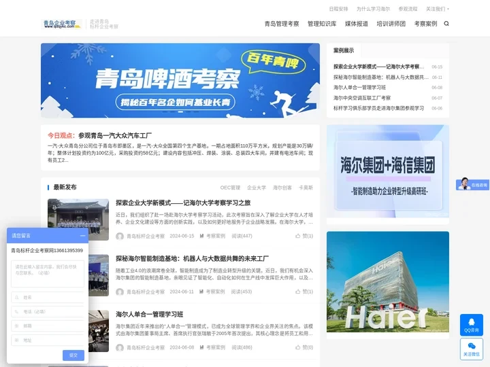Open sidebar link 标杆学习俱乐部学员走进海尔集团

tap(378, 108)
